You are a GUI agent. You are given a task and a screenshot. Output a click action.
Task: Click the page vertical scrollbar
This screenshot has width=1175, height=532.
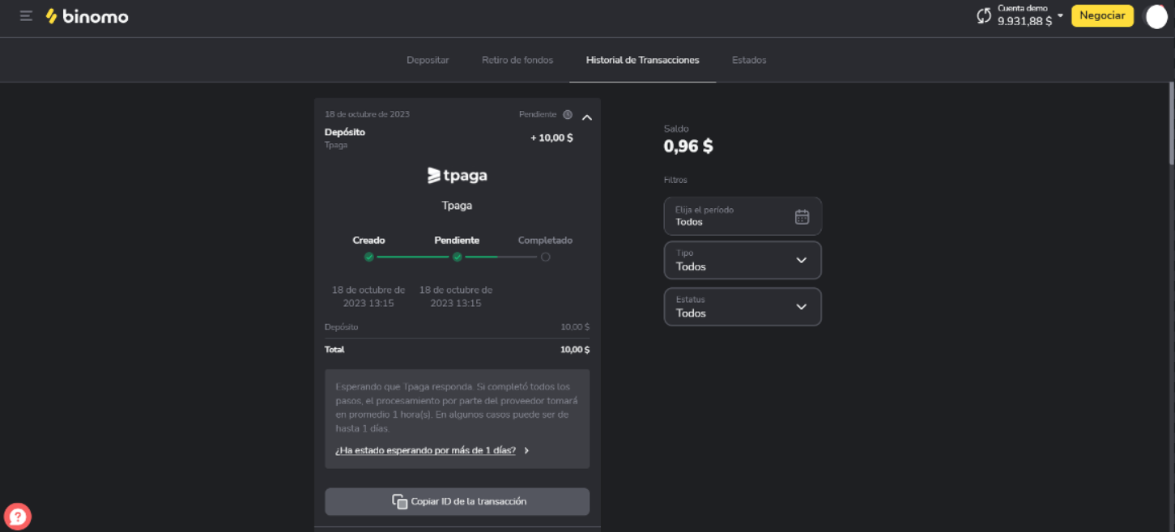(x=1171, y=121)
